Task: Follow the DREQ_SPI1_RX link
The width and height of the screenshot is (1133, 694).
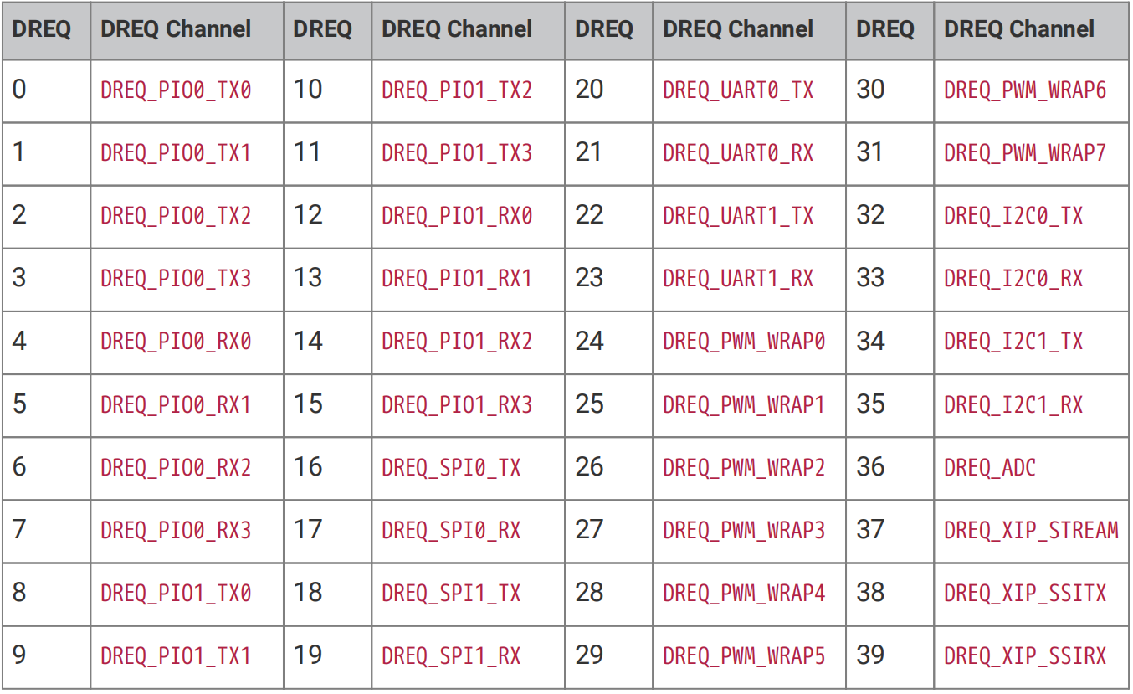Action: click(451, 656)
